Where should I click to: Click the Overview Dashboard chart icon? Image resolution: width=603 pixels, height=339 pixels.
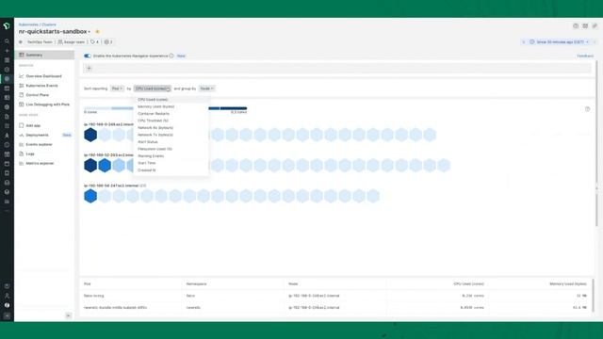pyautogui.click(x=22, y=76)
